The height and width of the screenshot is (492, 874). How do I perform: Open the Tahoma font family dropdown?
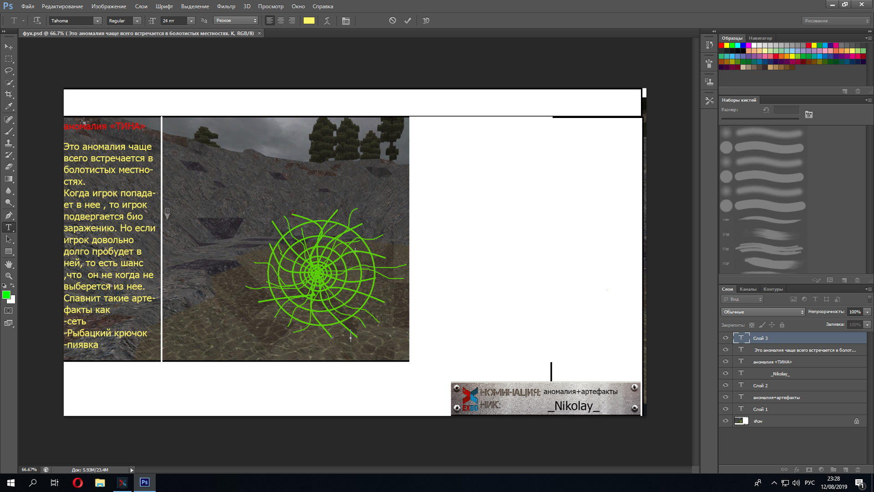pyautogui.click(x=97, y=20)
